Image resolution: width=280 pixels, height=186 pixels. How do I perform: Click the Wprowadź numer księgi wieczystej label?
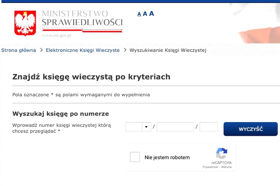62,128
